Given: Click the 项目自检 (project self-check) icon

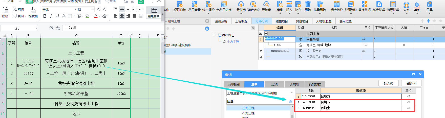Looking at the screenshot, I should pyautogui.click(x=180, y=4).
